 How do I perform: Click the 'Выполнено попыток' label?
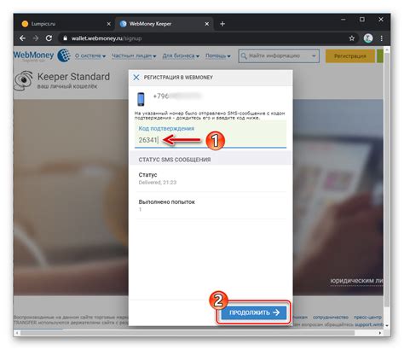pos(167,202)
